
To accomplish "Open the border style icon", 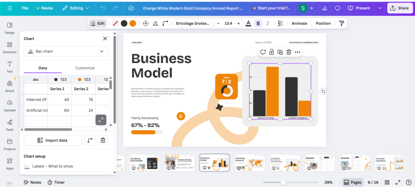I will (x=145, y=23).
